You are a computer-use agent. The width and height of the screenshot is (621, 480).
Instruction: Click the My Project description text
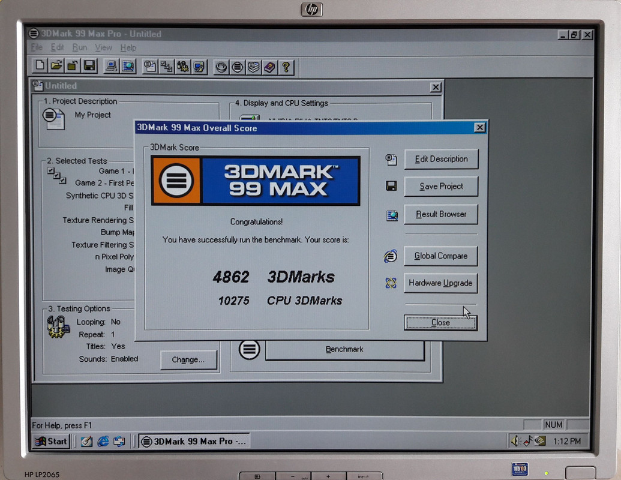tap(92, 115)
